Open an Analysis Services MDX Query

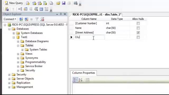click(x=34, y=3)
